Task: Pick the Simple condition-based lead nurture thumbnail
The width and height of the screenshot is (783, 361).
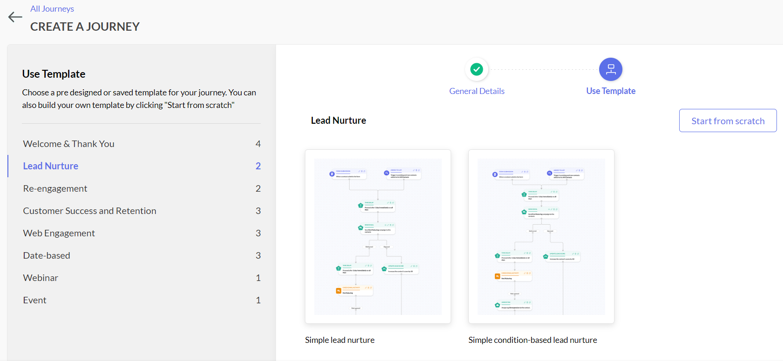Action: tap(541, 236)
